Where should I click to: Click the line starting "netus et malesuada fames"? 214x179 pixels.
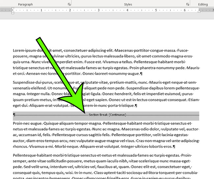(106, 129)
